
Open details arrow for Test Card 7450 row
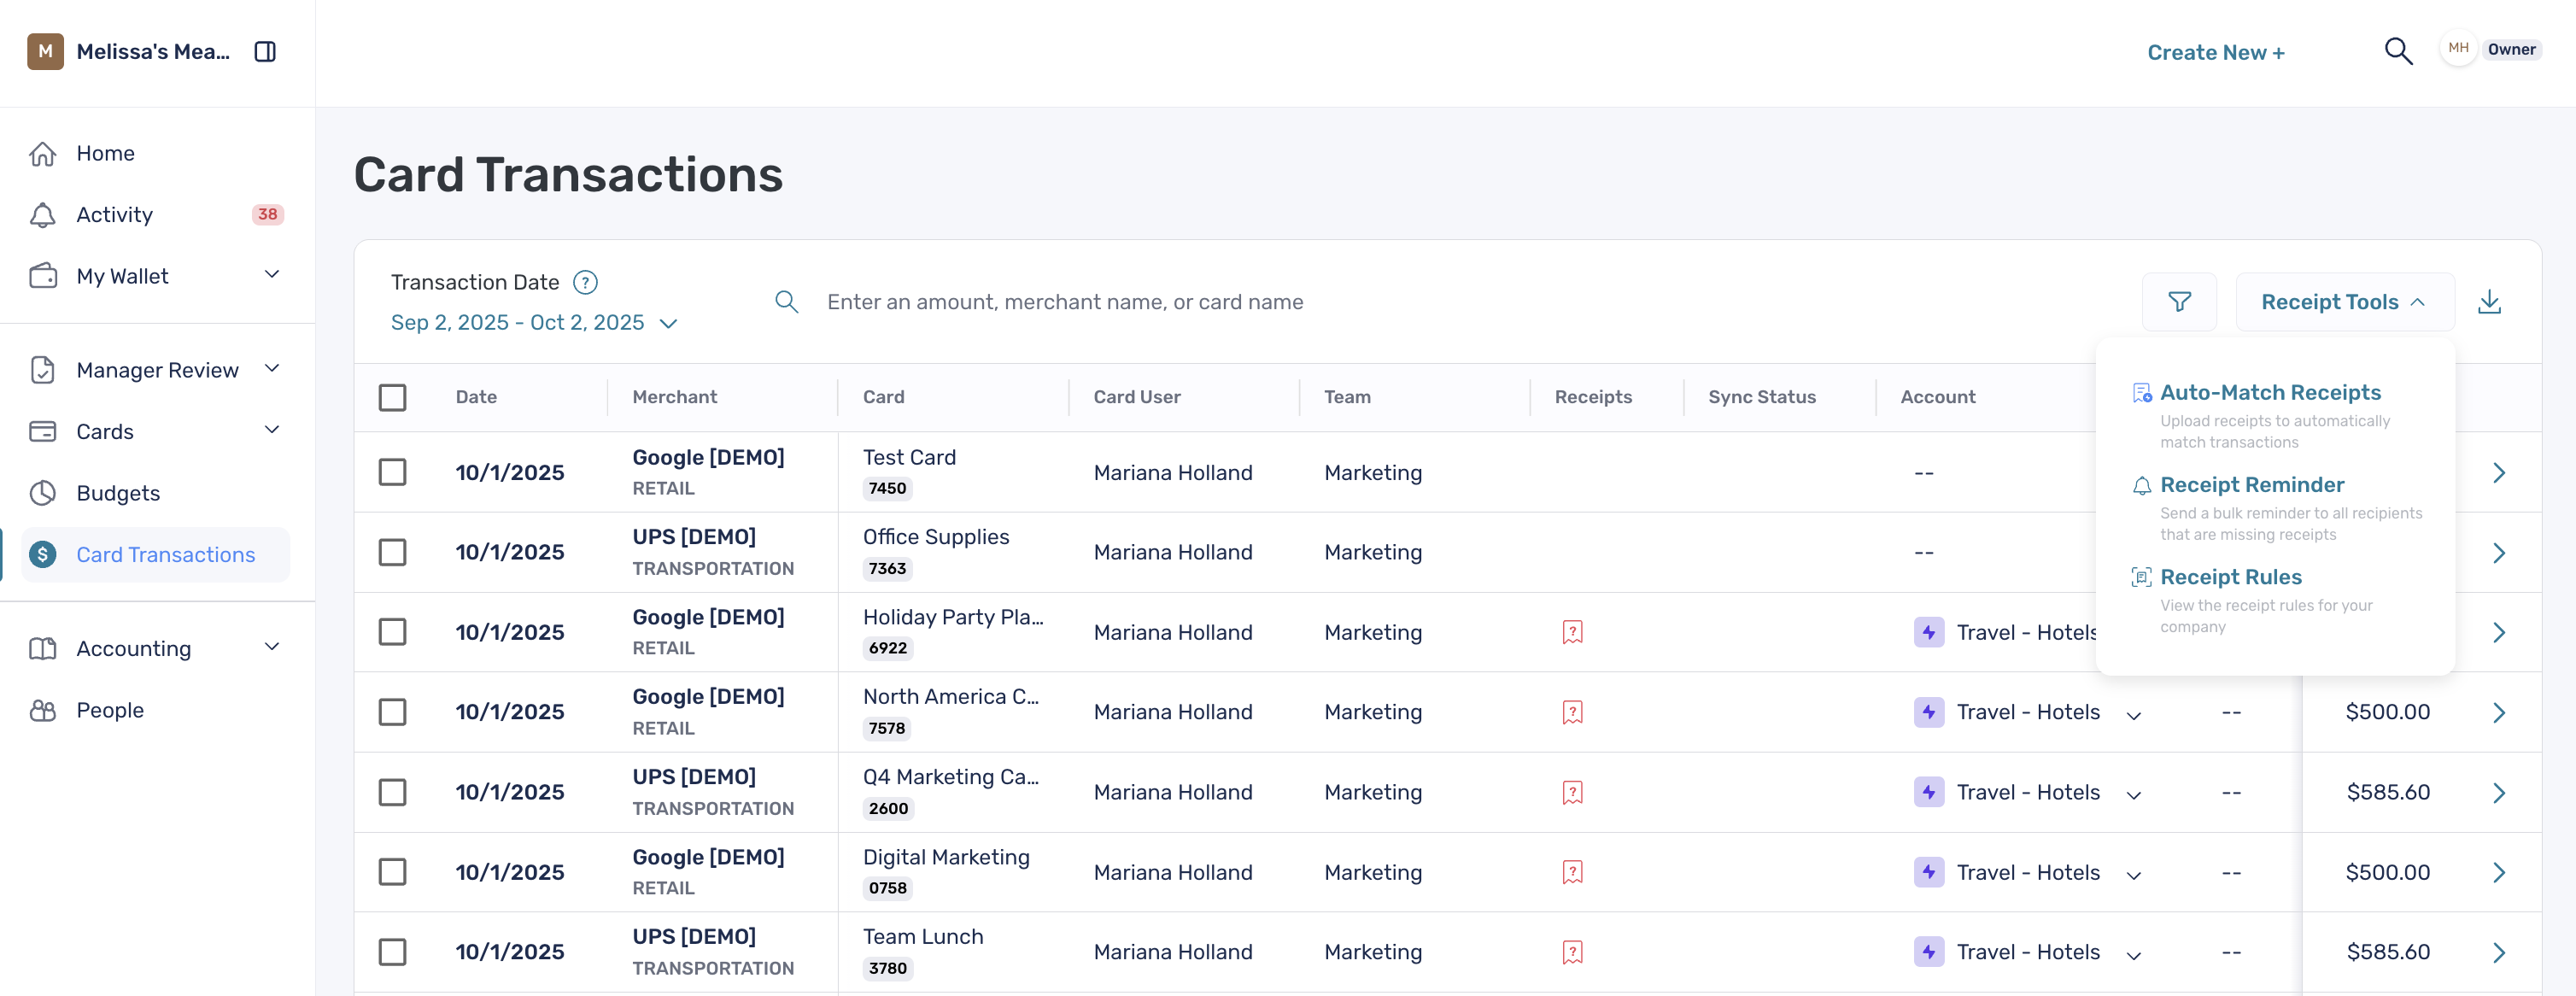click(2499, 472)
